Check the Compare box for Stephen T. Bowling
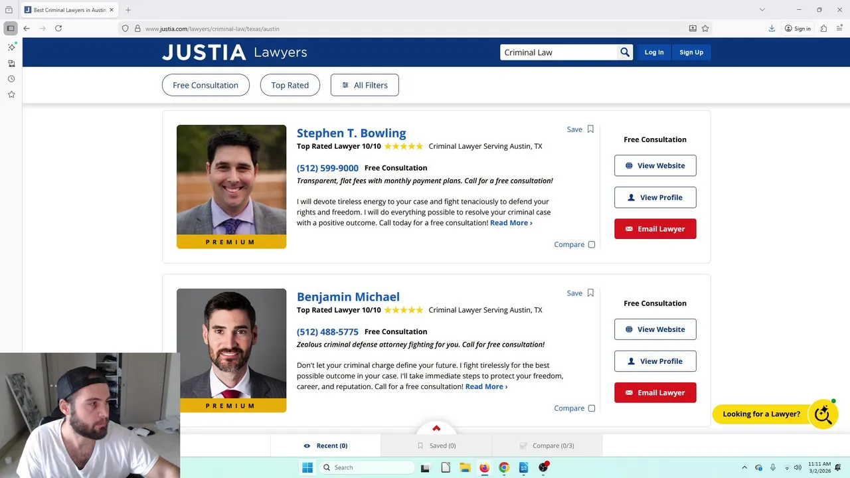This screenshot has height=478, width=850. tap(592, 244)
